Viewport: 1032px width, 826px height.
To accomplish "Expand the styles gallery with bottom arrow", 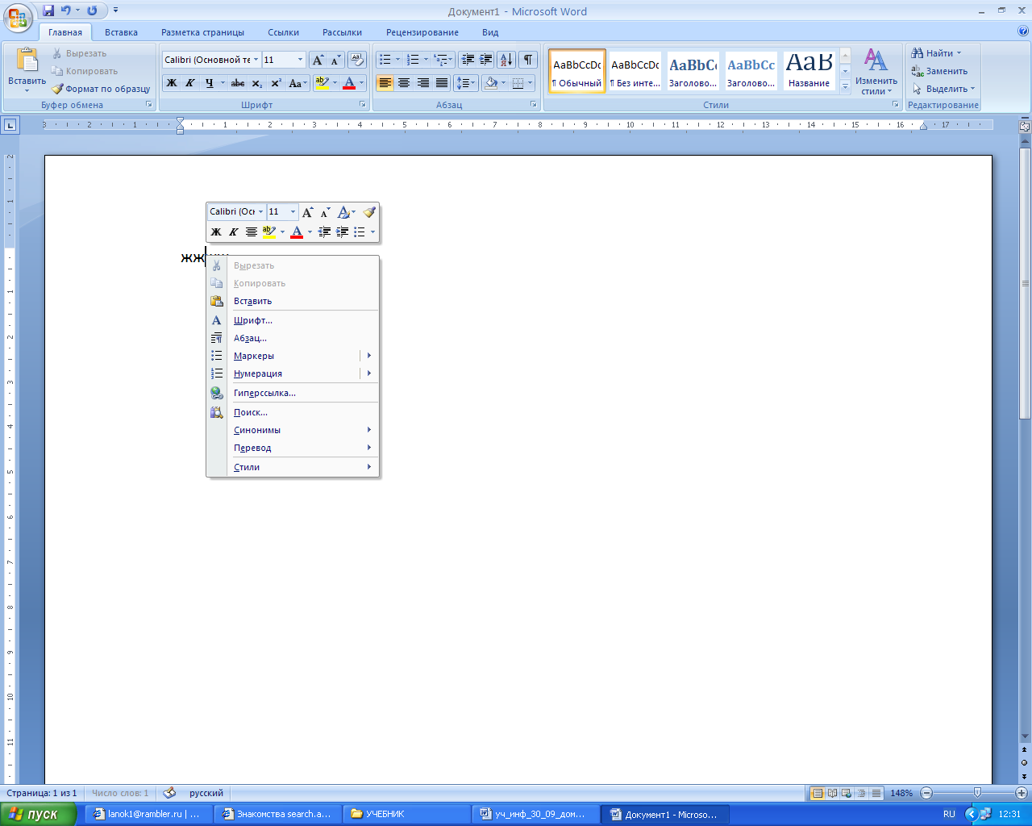I will click(x=845, y=86).
